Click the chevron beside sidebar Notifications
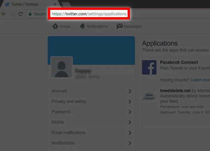 click(130, 143)
